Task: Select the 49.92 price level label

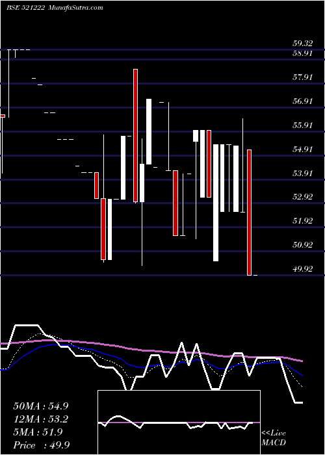Action: [303, 269]
